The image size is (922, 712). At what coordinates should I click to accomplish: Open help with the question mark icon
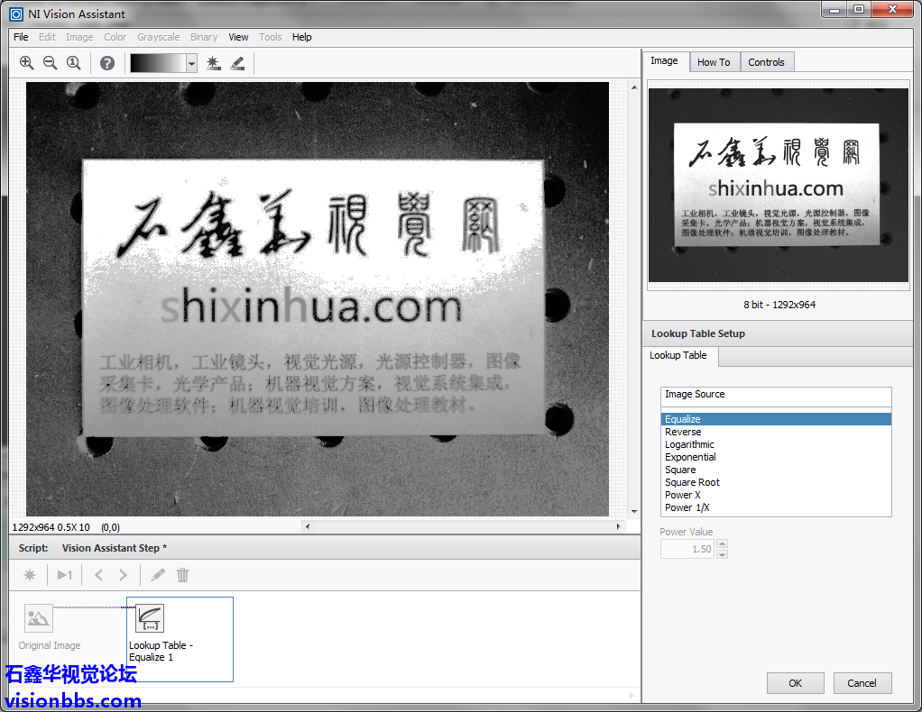click(107, 63)
